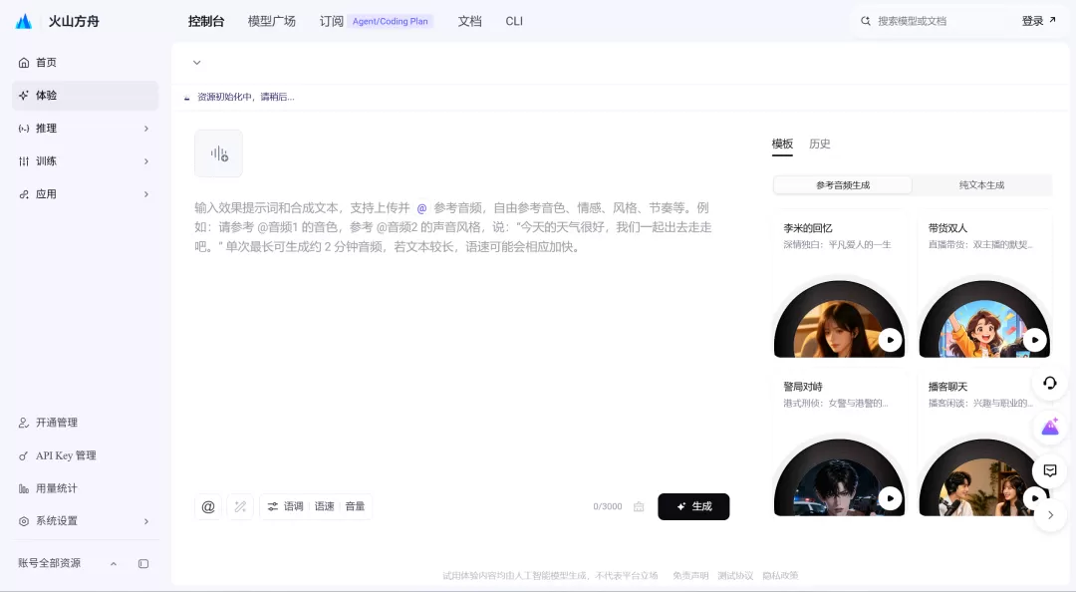This screenshot has width=1076, height=592.
Task: Open 控制台 in top navigation
Action: (206, 21)
